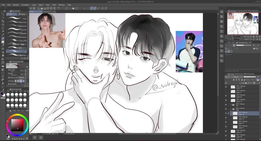Click flip horizontal in Navigator panel

click(x=257, y=39)
